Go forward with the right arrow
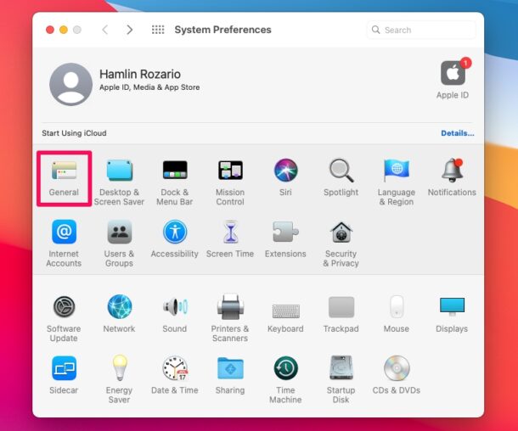The width and height of the screenshot is (518, 431). point(129,30)
